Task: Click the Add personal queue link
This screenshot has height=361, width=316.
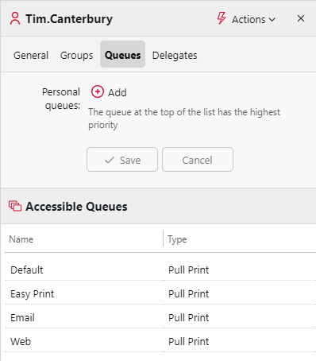Action: coord(118,92)
